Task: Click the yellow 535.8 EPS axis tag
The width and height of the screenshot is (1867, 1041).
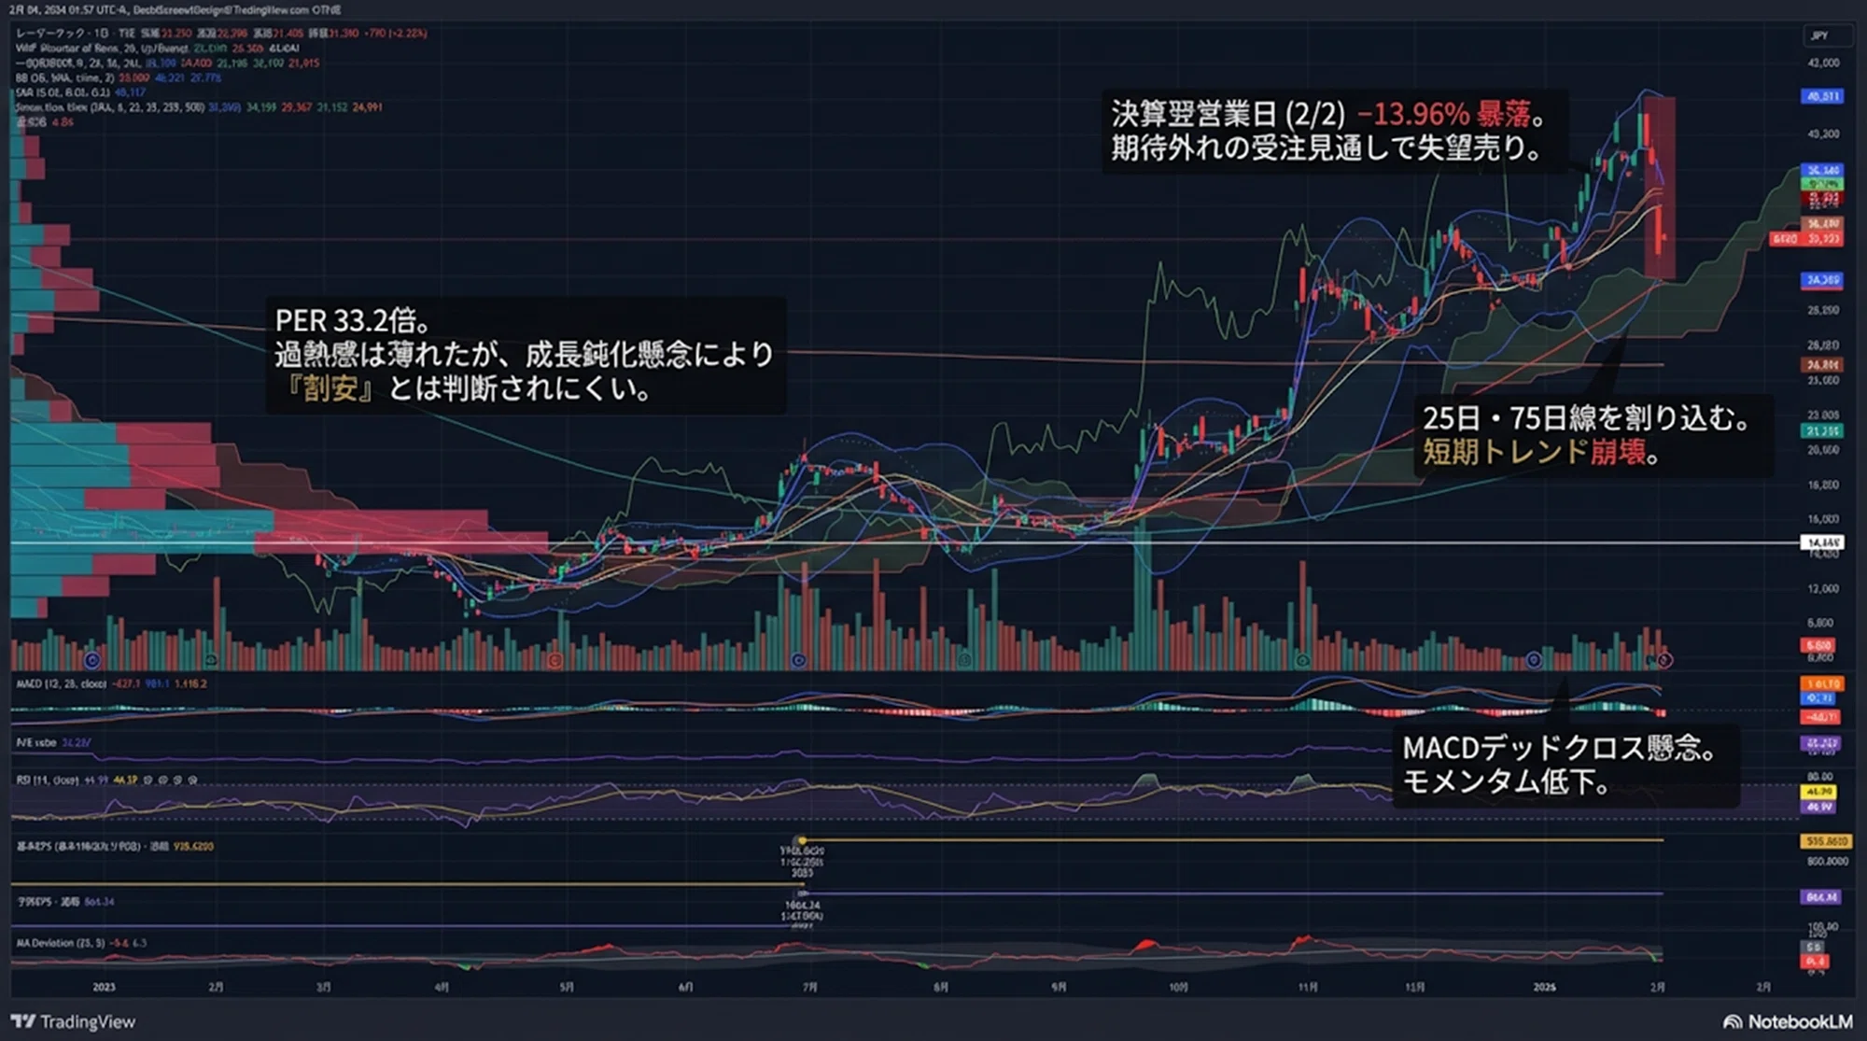Action: [x=1827, y=841]
